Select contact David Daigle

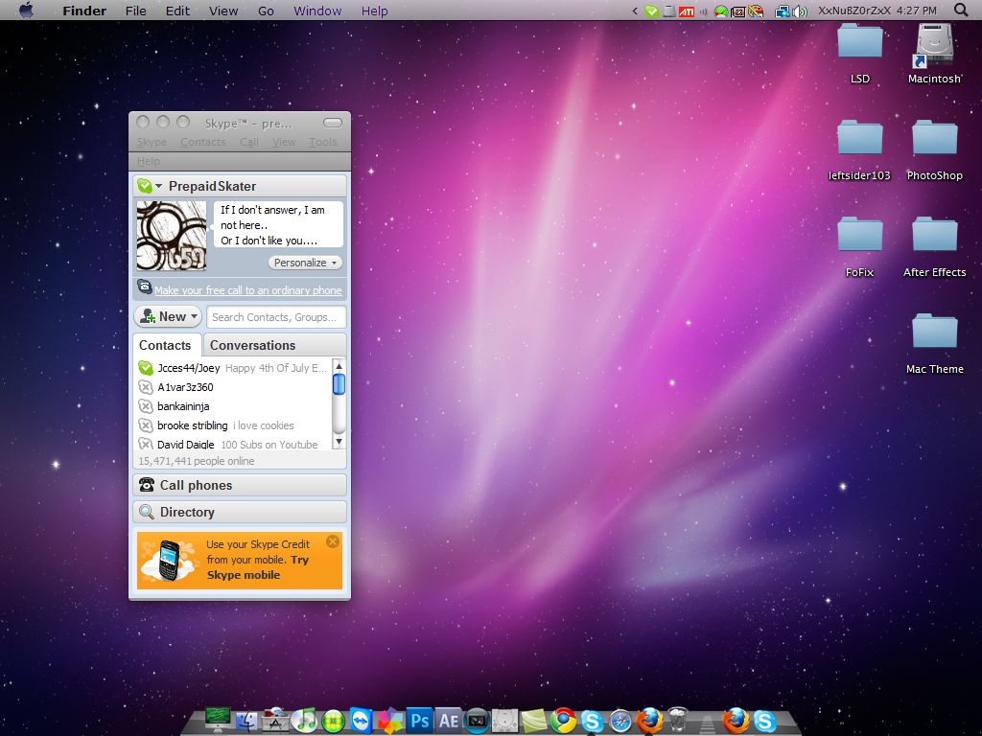(234, 444)
